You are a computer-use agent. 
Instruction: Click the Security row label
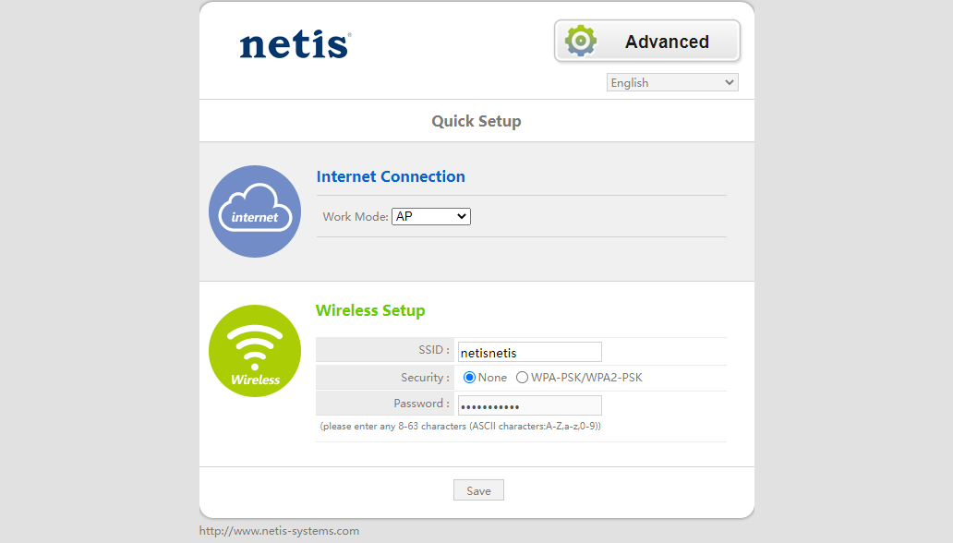[425, 378]
